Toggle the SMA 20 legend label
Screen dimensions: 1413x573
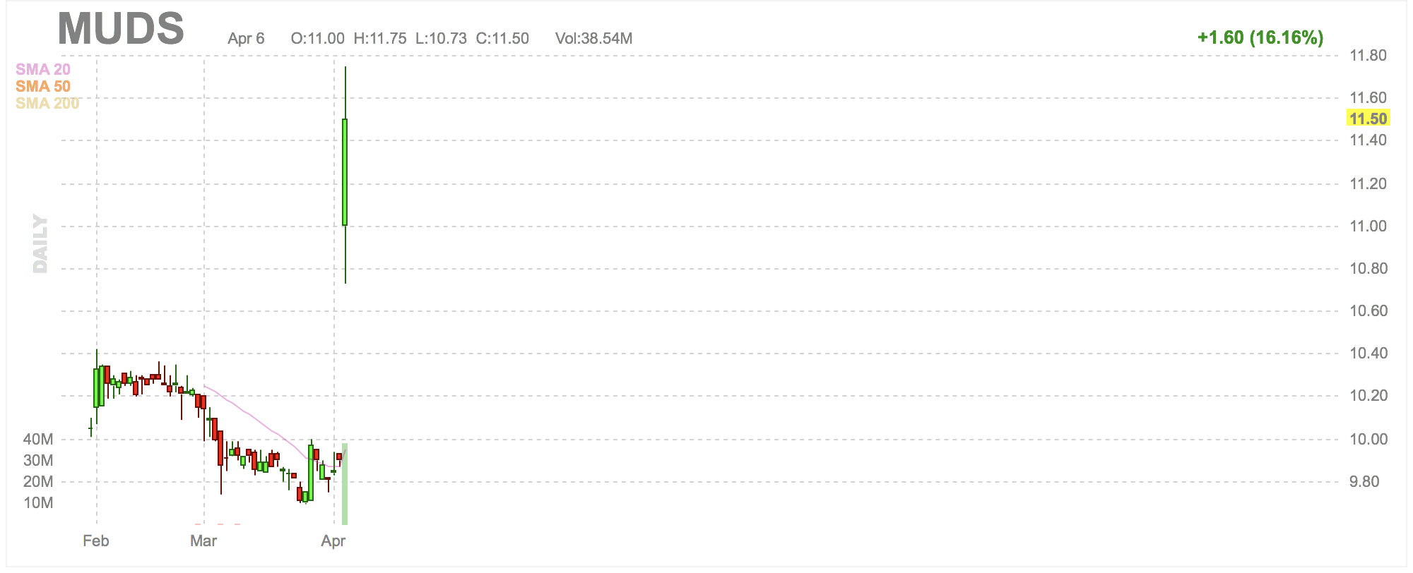point(43,69)
